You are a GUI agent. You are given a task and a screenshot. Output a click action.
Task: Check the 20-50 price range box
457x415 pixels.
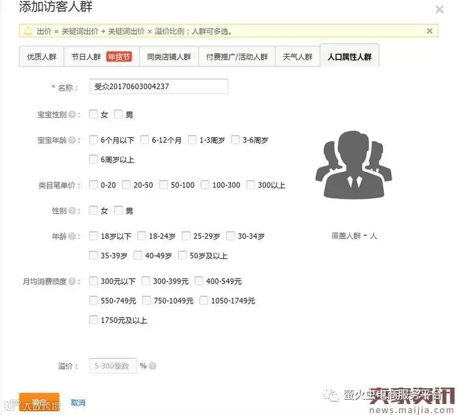126,185
